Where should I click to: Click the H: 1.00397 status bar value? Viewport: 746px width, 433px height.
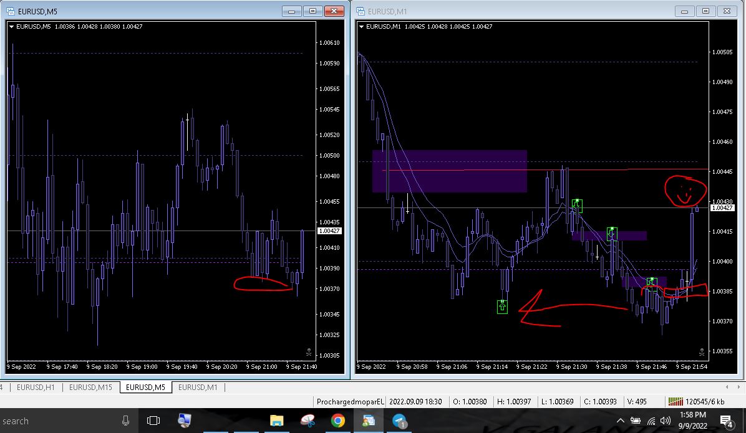(x=514, y=402)
